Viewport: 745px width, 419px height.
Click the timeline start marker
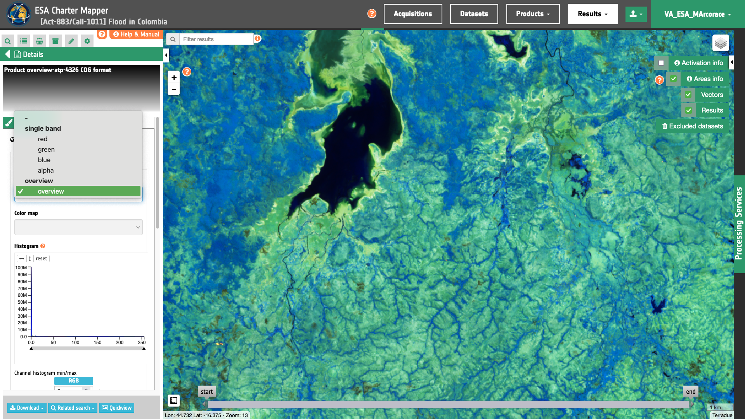click(206, 392)
